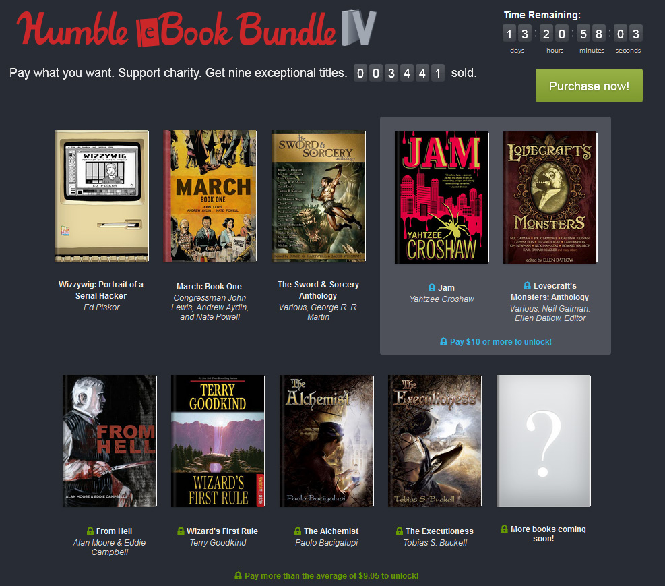Click the From Hell book cover
The width and height of the screenshot is (665, 586).
[x=110, y=441]
